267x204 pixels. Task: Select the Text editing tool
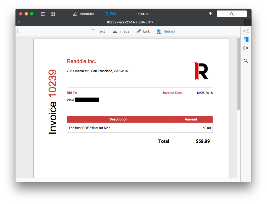(98, 31)
